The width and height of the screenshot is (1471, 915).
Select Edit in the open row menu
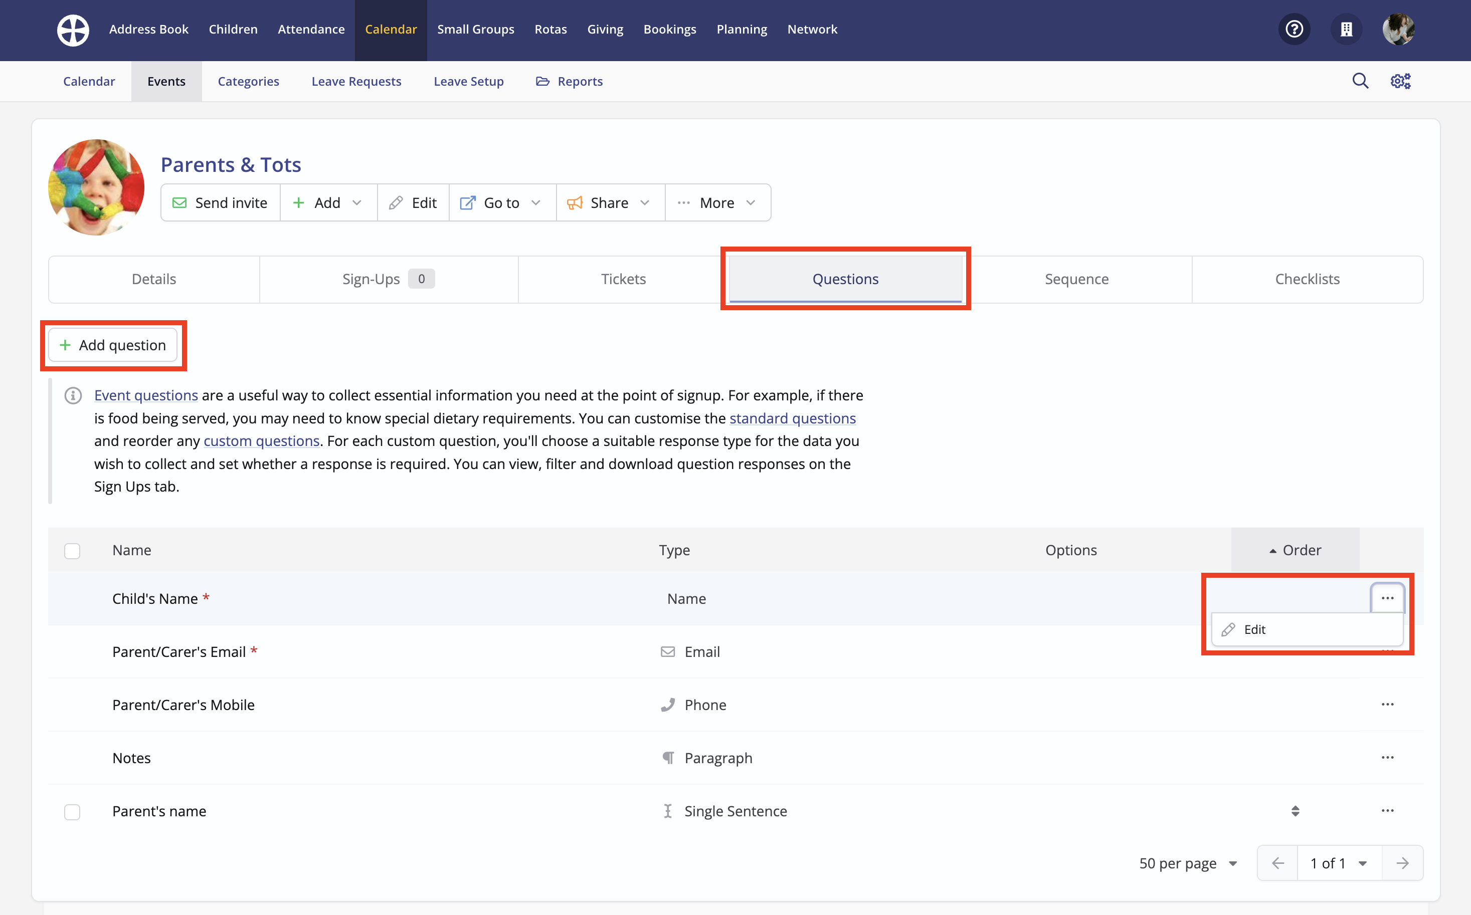(1254, 629)
